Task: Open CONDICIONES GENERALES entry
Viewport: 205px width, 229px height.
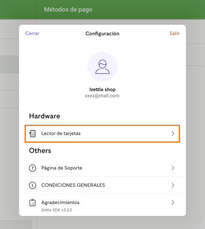Action: point(105,185)
